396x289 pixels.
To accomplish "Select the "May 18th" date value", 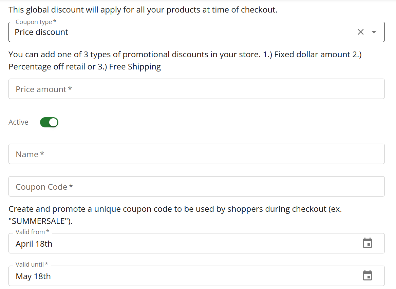I will pyautogui.click(x=33, y=276).
